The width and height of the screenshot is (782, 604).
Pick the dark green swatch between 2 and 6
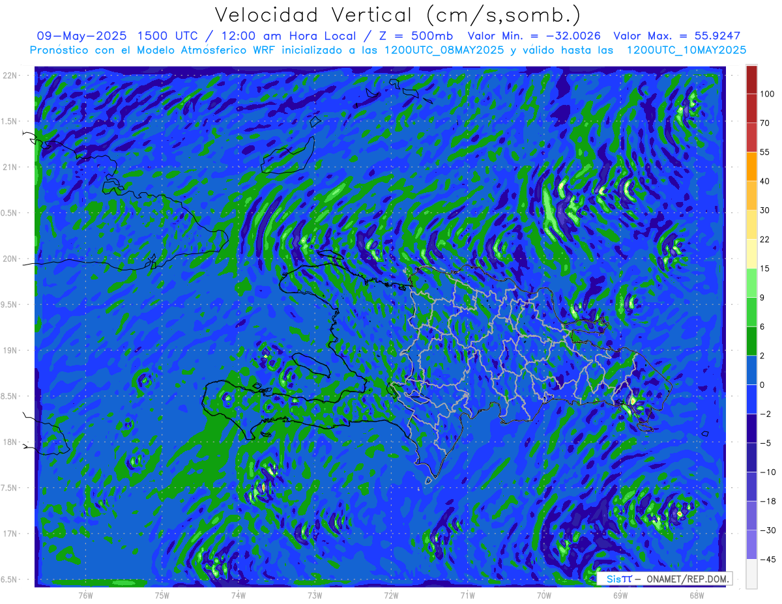coord(751,341)
